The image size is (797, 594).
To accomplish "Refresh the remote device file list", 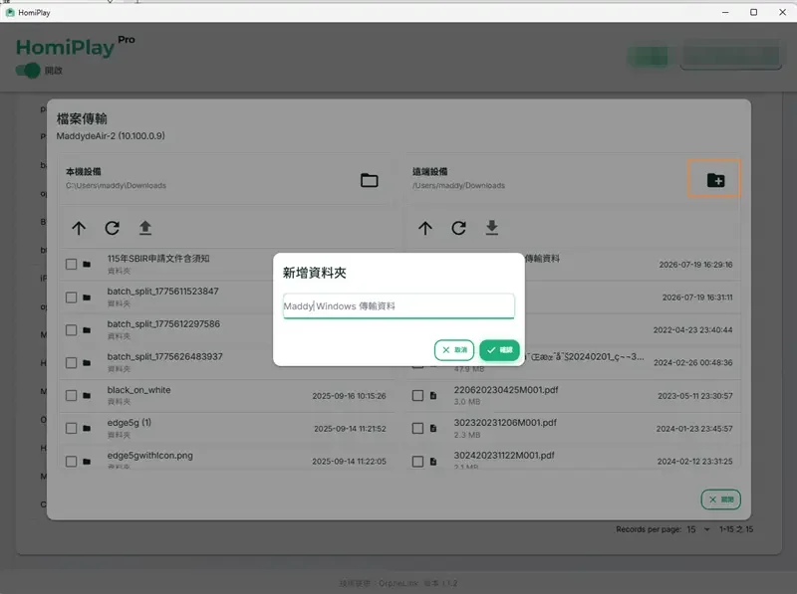I will tap(459, 228).
